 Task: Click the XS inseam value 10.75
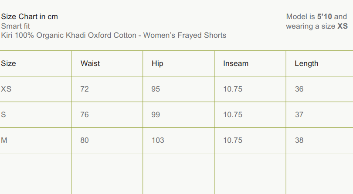(x=233, y=89)
